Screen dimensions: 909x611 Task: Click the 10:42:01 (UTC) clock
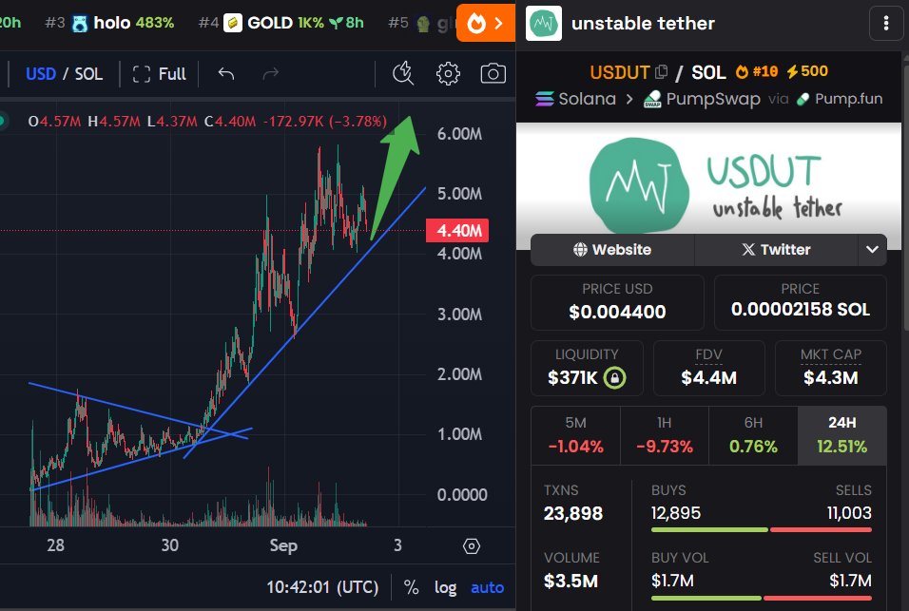[322, 588]
